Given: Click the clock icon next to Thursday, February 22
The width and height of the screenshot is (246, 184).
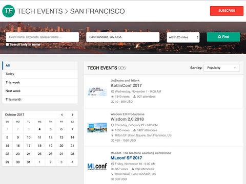Looking at the screenshot, I should pyautogui.click(x=112, y=125).
